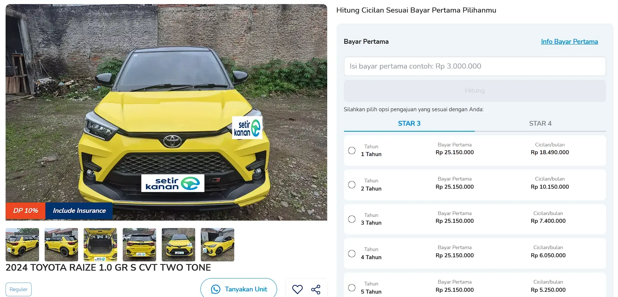Choose the 3 Tahun installment option
The image size is (618, 297).
(352, 219)
